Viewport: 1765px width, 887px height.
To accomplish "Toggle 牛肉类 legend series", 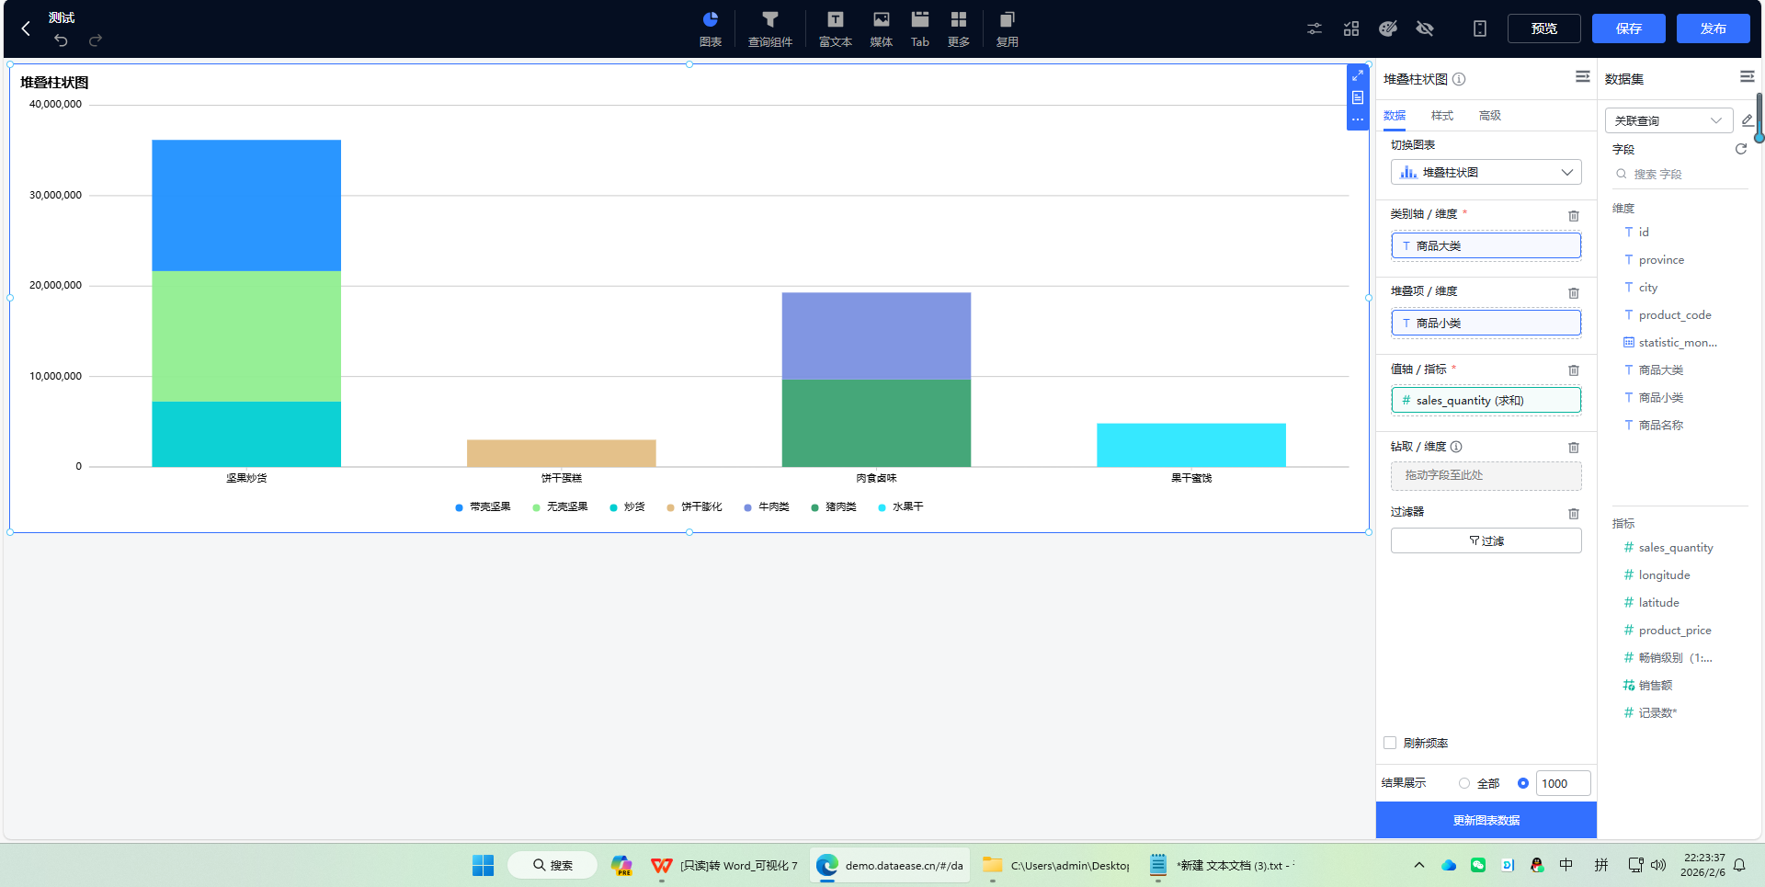I will [767, 506].
